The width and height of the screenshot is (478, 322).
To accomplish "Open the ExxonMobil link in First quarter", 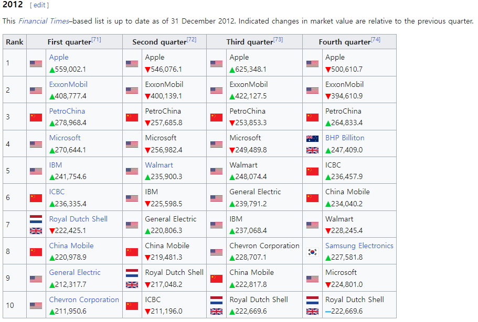I will tap(68, 84).
